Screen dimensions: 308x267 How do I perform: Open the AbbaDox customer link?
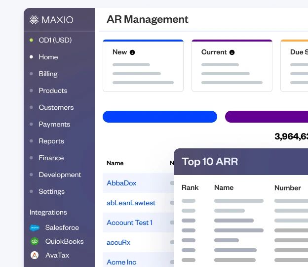(x=121, y=183)
